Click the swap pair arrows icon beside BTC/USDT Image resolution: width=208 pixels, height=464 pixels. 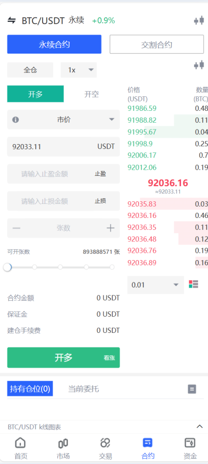pyautogui.click(x=11, y=20)
